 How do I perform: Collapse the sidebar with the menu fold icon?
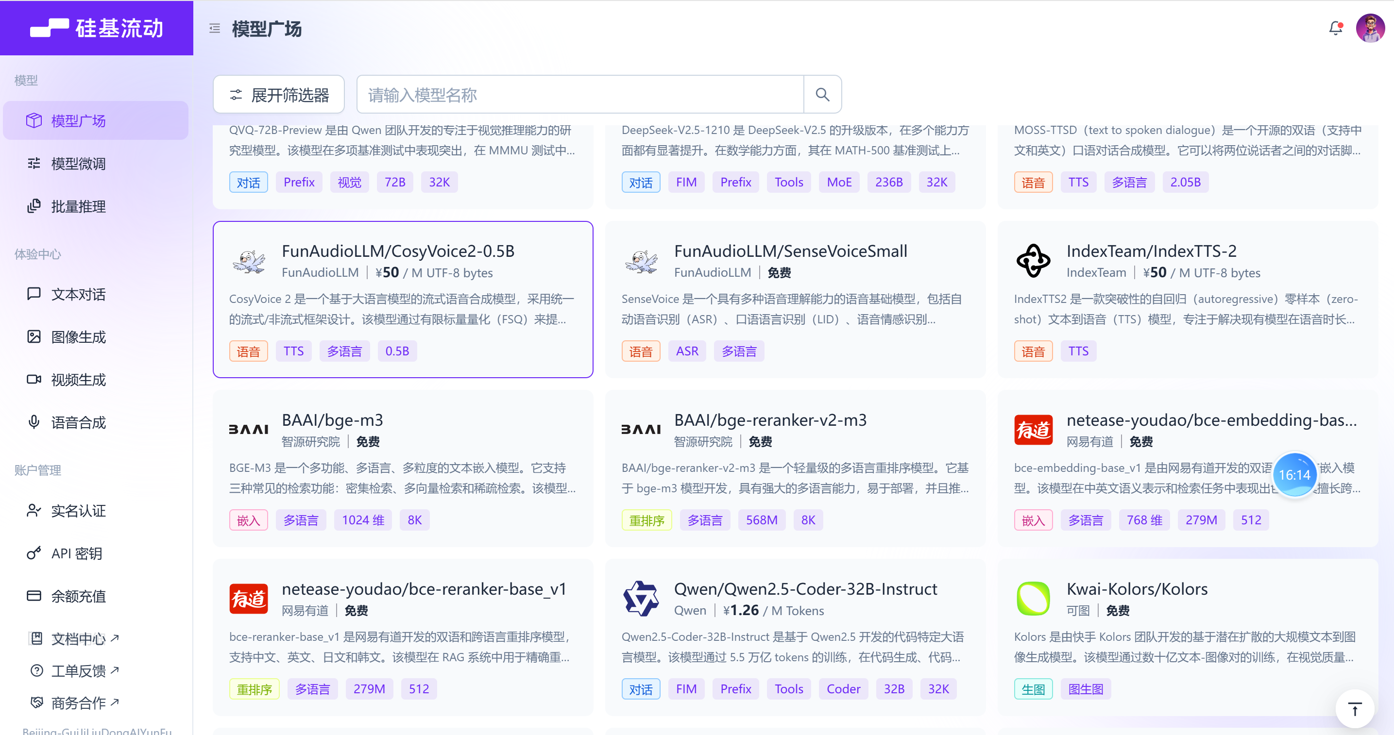click(214, 28)
